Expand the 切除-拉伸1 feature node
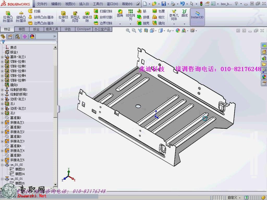This screenshot has width=267, height=200. 2,62
